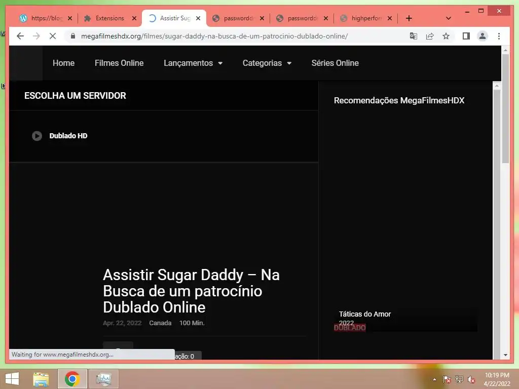Open the tab search chevron
Screen dimensions: 519x389
tap(449, 18)
